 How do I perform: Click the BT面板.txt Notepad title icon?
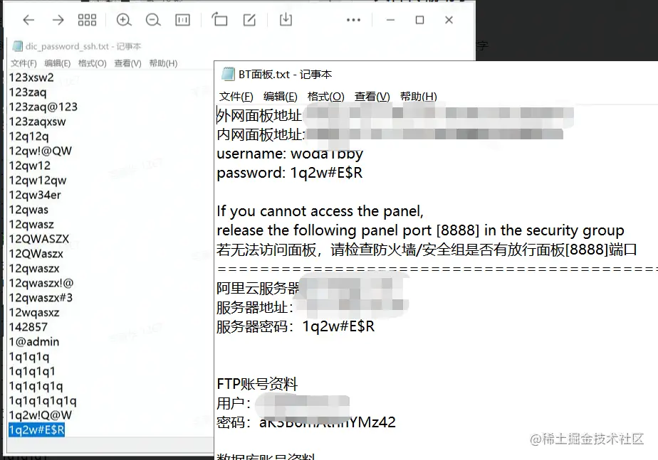click(x=228, y=74)
